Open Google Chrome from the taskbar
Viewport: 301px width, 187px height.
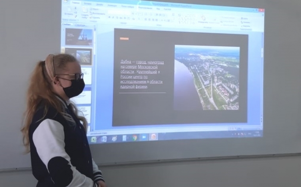tap(135, 138)
